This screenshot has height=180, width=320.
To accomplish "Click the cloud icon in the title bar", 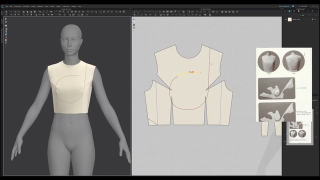I will coord(293,6).
